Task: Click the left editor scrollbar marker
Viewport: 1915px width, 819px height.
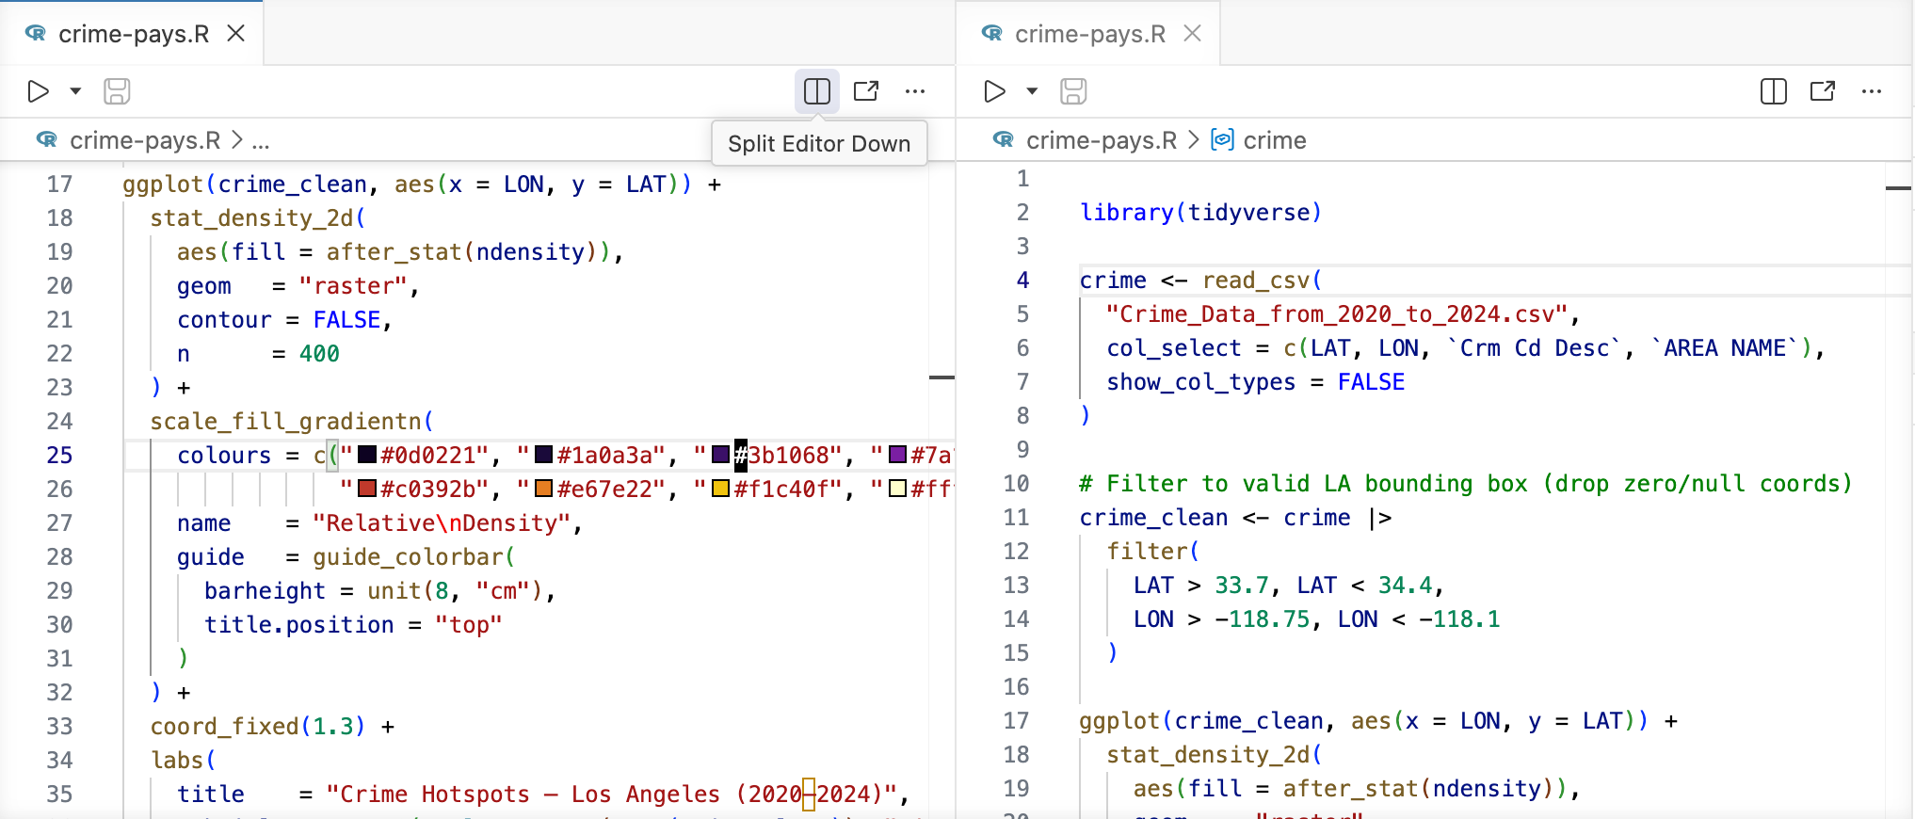Action: click(x=941, y=377)
